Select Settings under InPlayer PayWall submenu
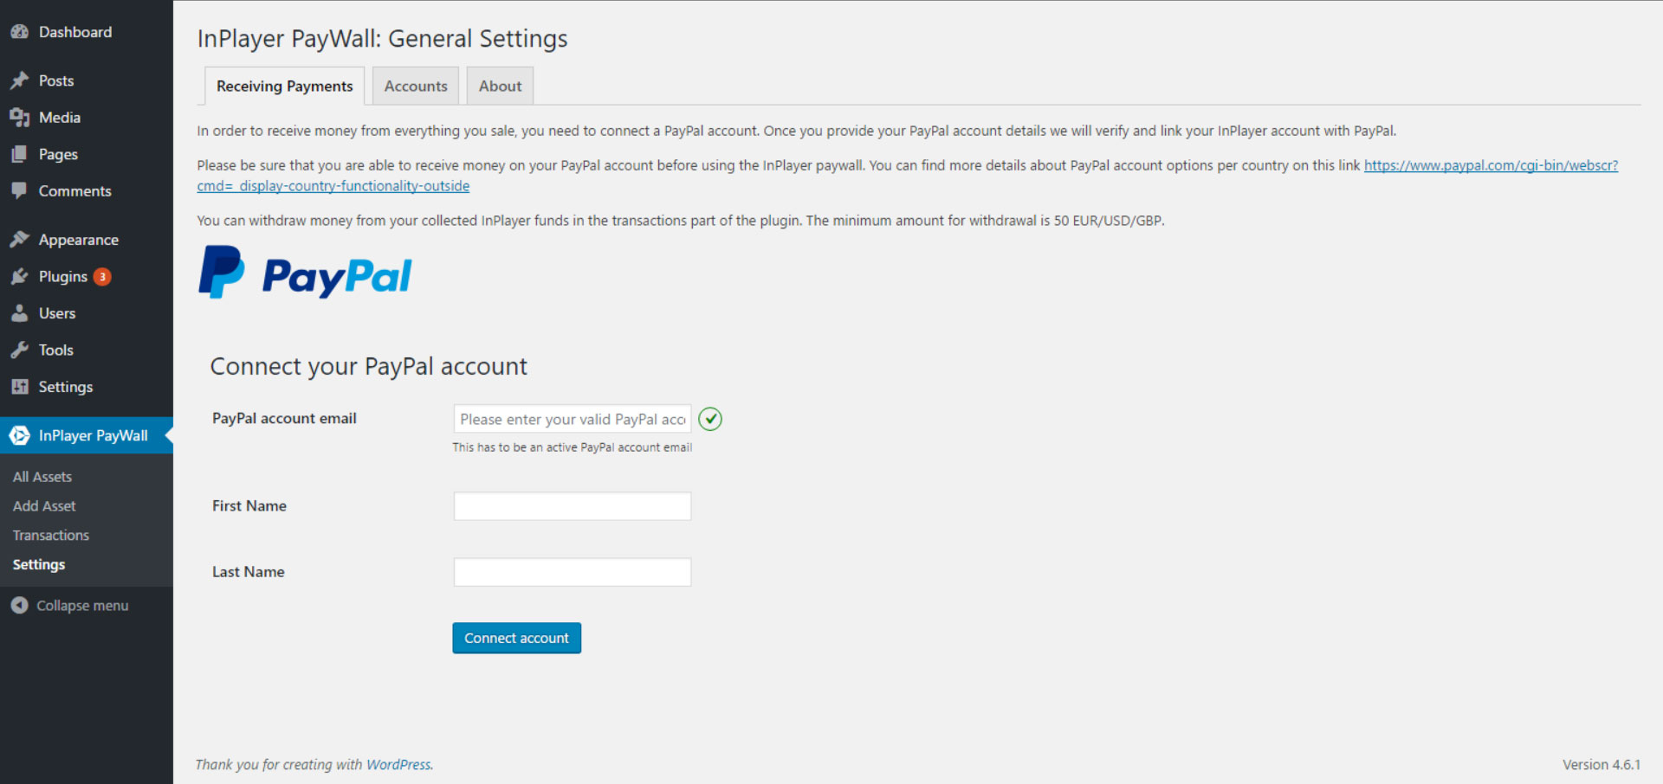Image resolution: width=1663 pixels, height=784 pixels. coord(39,564)
